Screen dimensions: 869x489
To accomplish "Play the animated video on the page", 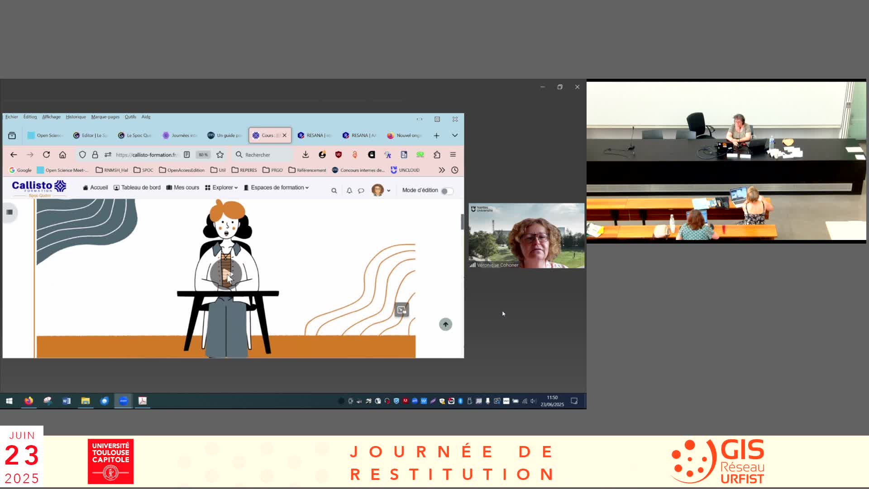I will click(225, 273).
